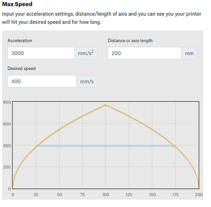Click the 100 tick label on x-axis

(106, 195)
